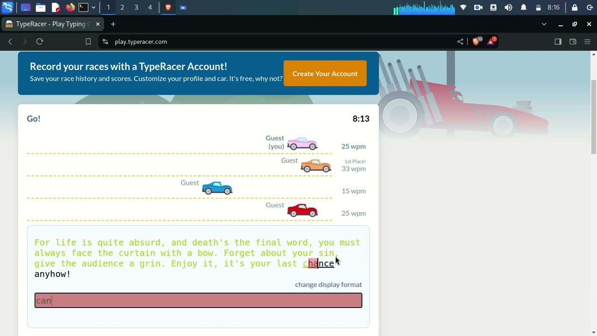
Task: Go forward in browser history
Action: (x=25, y=42)
